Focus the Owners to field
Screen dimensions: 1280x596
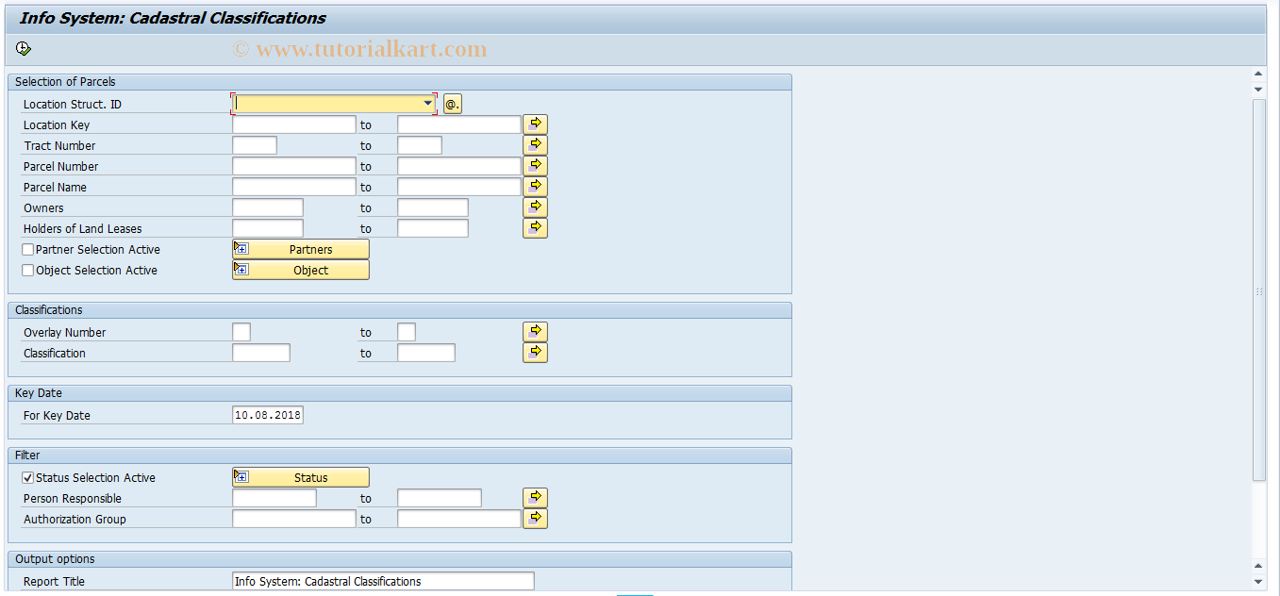(433, 207)
